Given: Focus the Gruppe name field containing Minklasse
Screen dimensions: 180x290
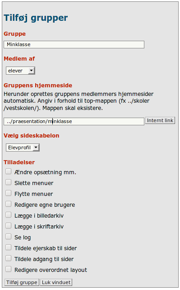Looking at the screenshot, I should [x=74, y=45].
